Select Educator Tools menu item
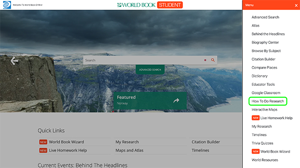This screenshot has width=300, height=168. tap(263, 84)
